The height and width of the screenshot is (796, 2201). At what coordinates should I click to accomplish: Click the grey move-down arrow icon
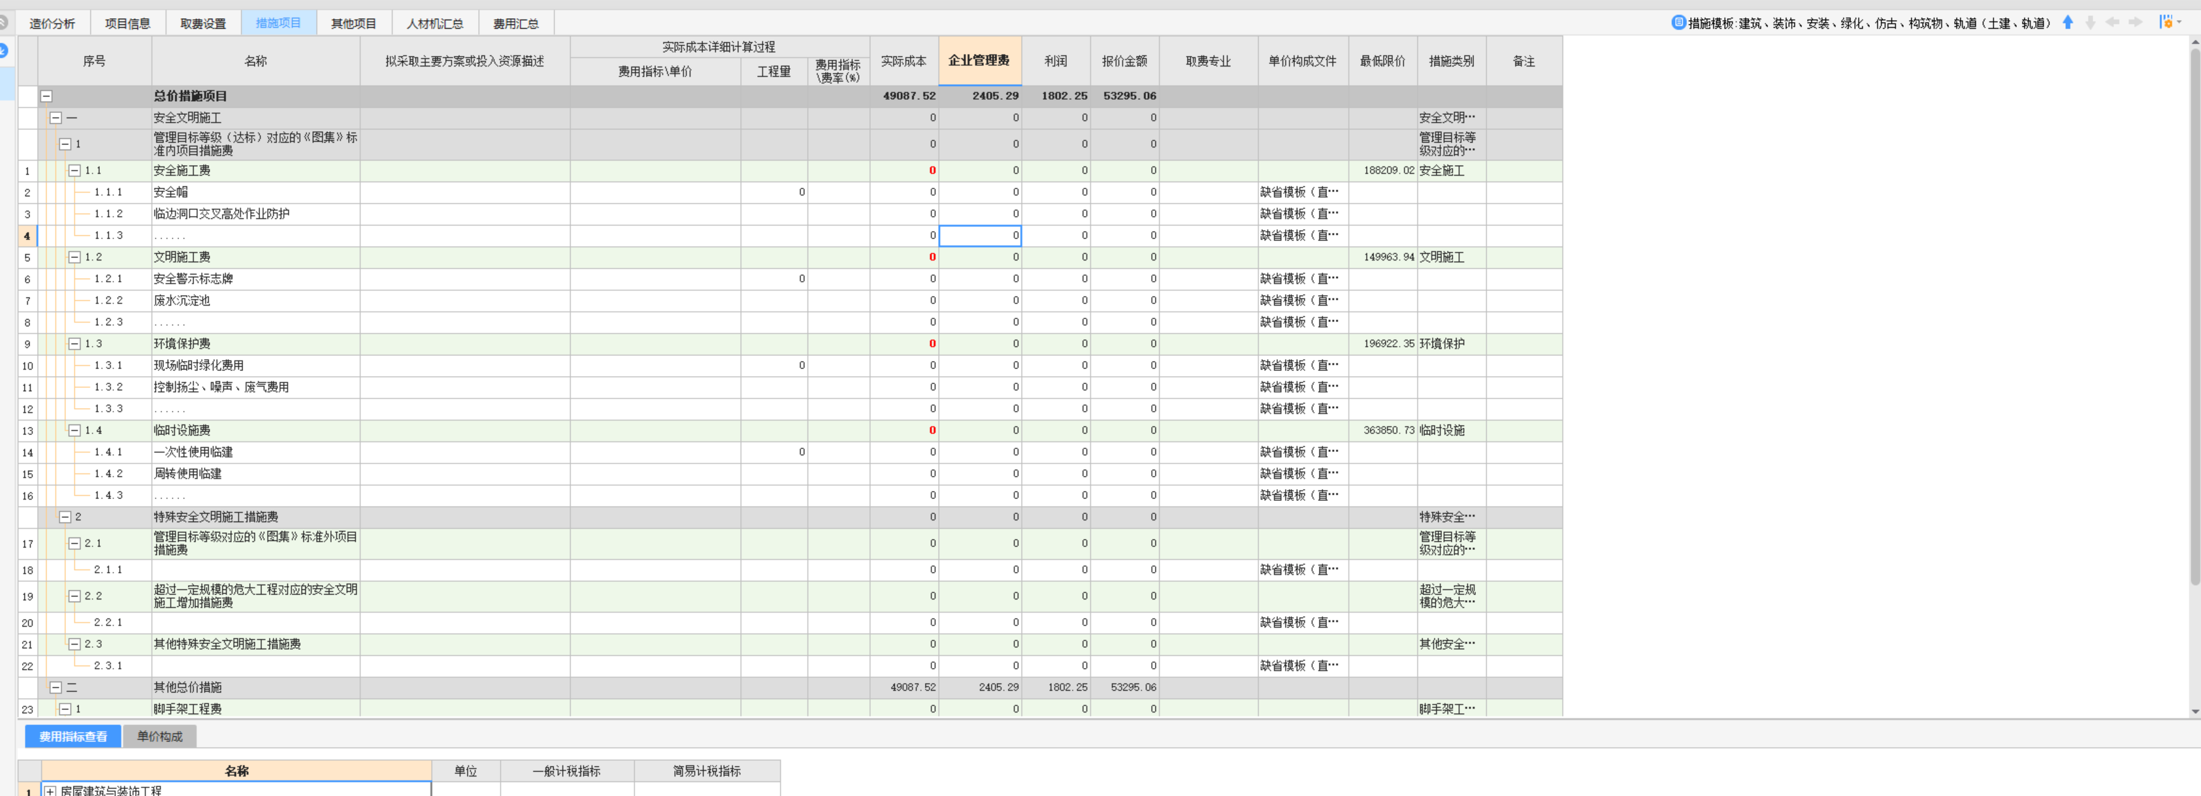(2090, 22)
